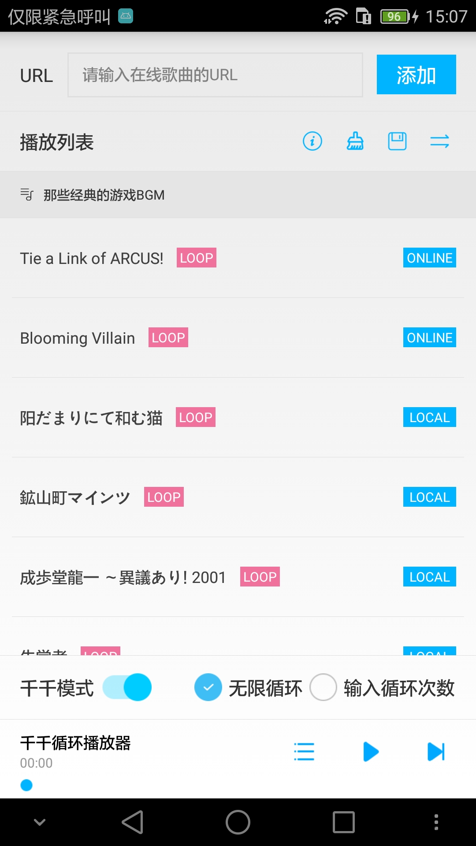Save the playlist with the floppy disk icon
Image resolution: width=476 pixels, height=846 pixels.
pos(397,141)
